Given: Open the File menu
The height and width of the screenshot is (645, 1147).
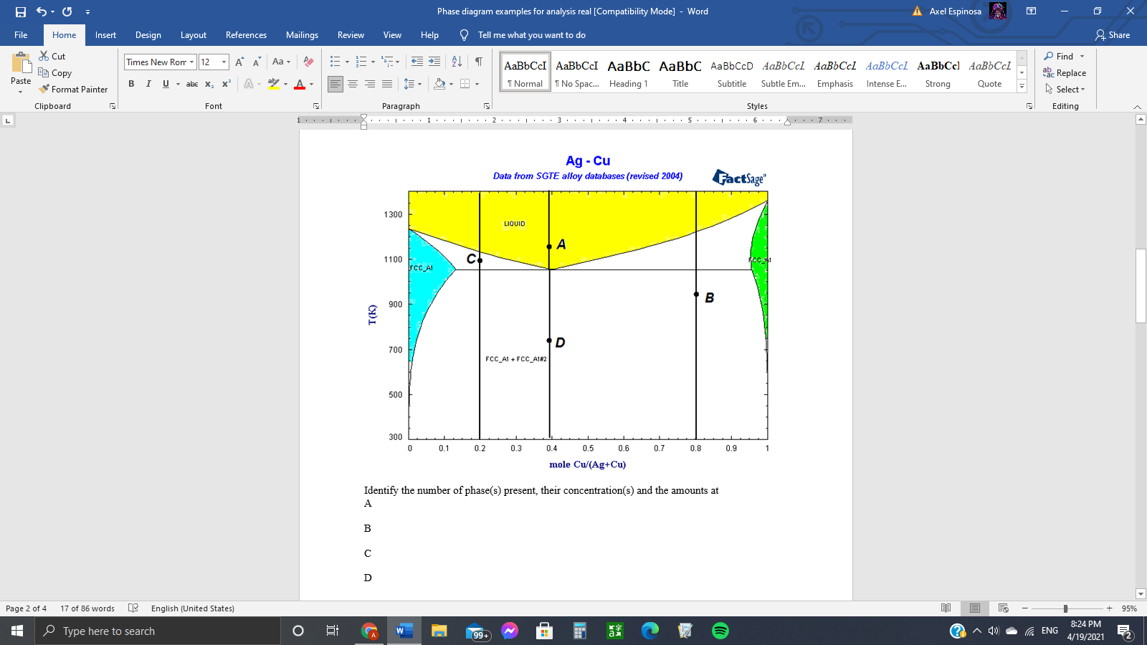Looking at the screenshot, I should (x=21, y=35).
